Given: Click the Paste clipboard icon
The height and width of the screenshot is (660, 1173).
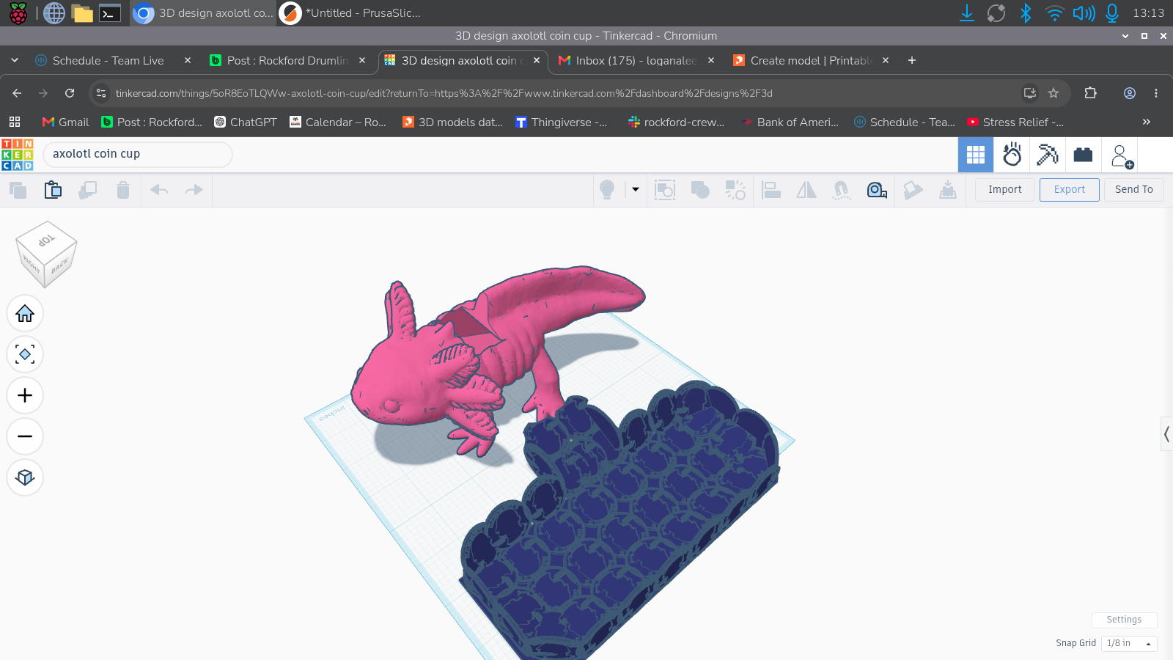Looking at the screenshot, I should pos(53,190).
